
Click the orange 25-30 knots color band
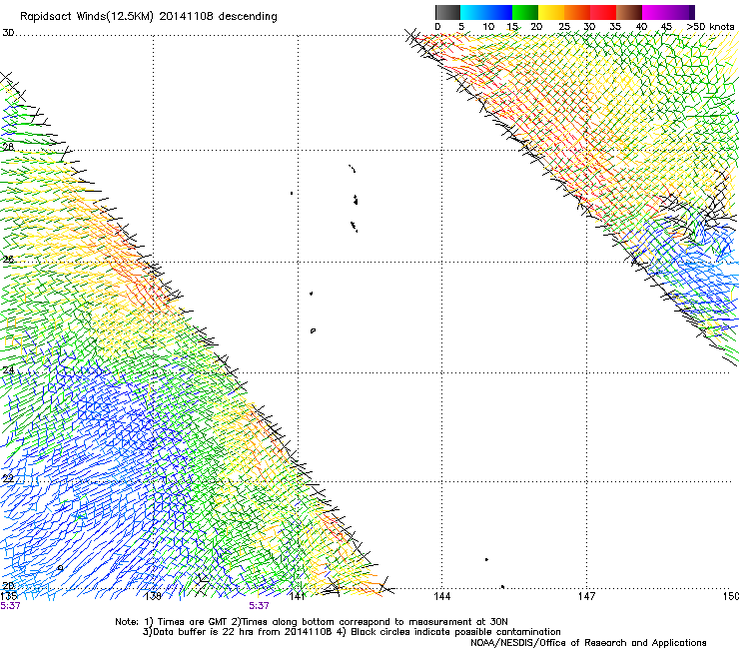(x=577, y=12)
